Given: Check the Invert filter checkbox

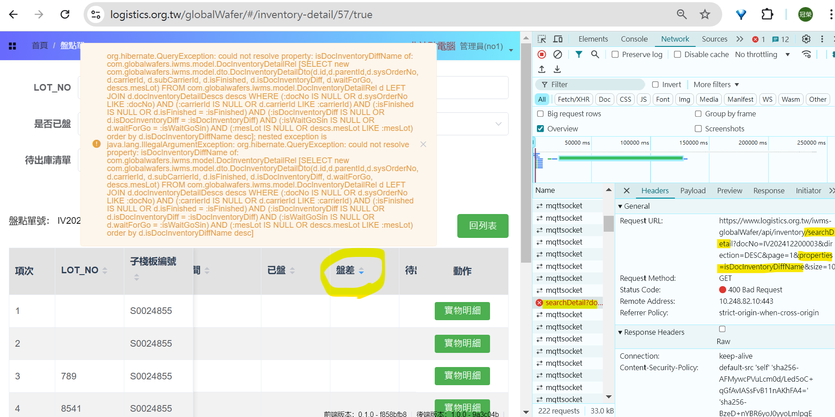Looking at the screenshot, I should [655, 84].
